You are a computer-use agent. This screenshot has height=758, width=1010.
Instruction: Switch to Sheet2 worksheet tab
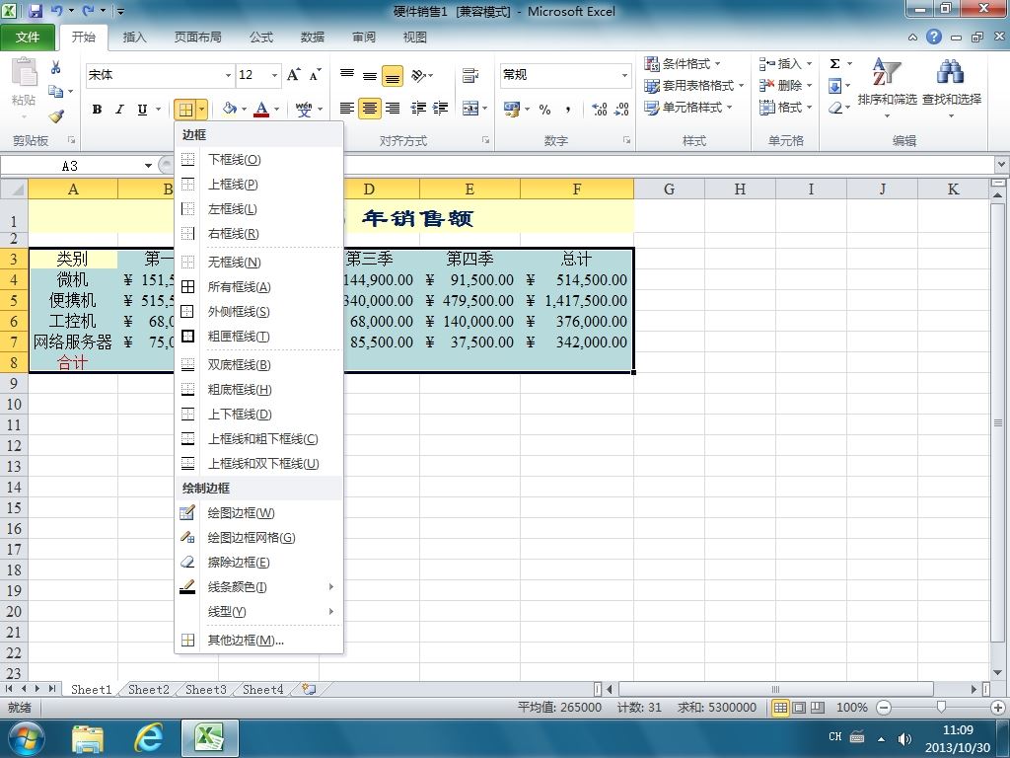point(148,690)
